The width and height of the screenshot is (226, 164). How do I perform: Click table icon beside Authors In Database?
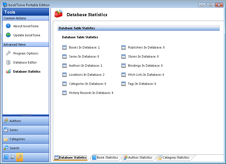point(64,66)
